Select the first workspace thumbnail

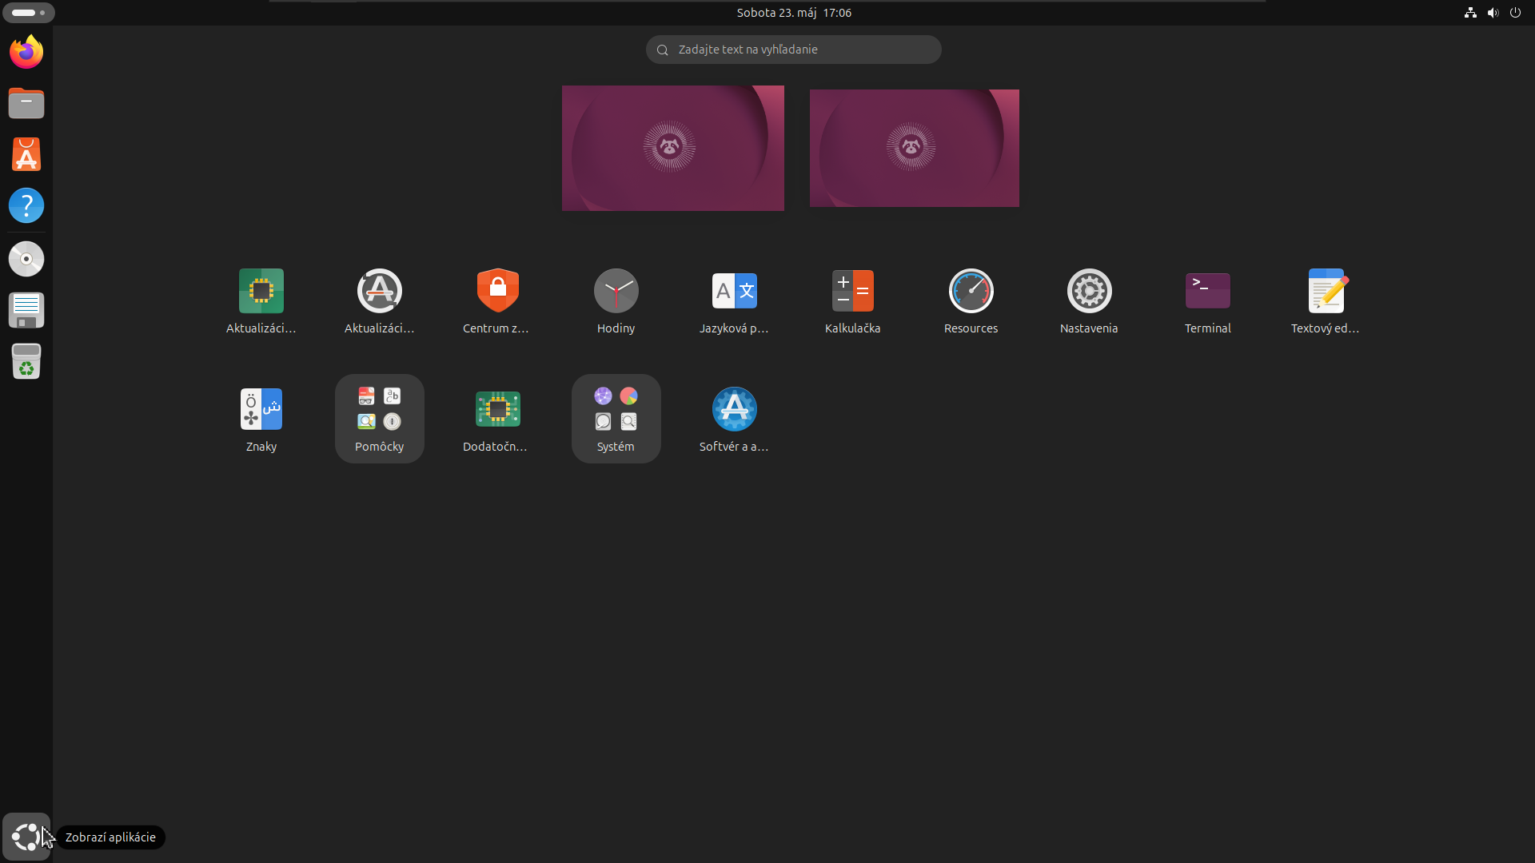(673, 148)
